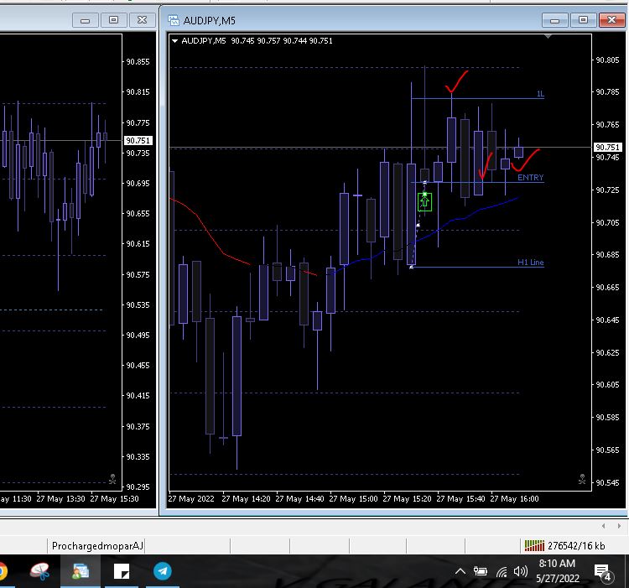Open the network status tray icon

[502, 572]
